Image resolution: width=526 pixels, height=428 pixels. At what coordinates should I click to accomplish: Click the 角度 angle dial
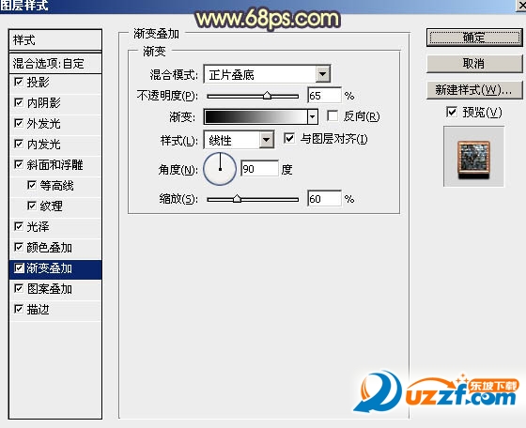(x=220, y=169)
